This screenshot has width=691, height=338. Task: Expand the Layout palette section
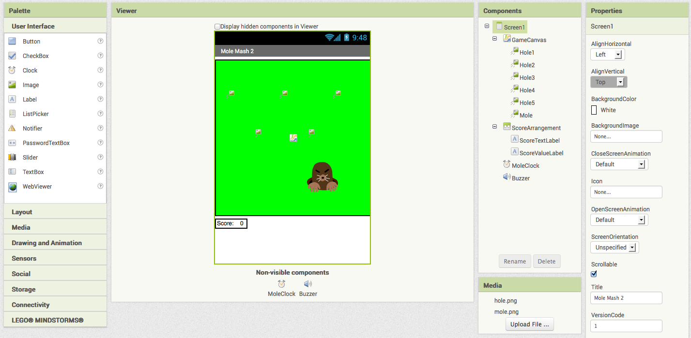coord(55,212)
